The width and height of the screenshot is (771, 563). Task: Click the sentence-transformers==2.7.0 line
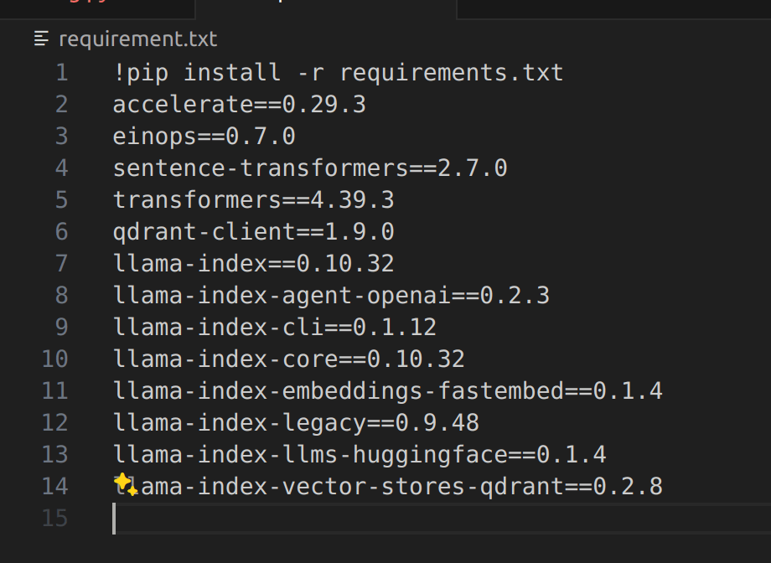coord(310,168)
